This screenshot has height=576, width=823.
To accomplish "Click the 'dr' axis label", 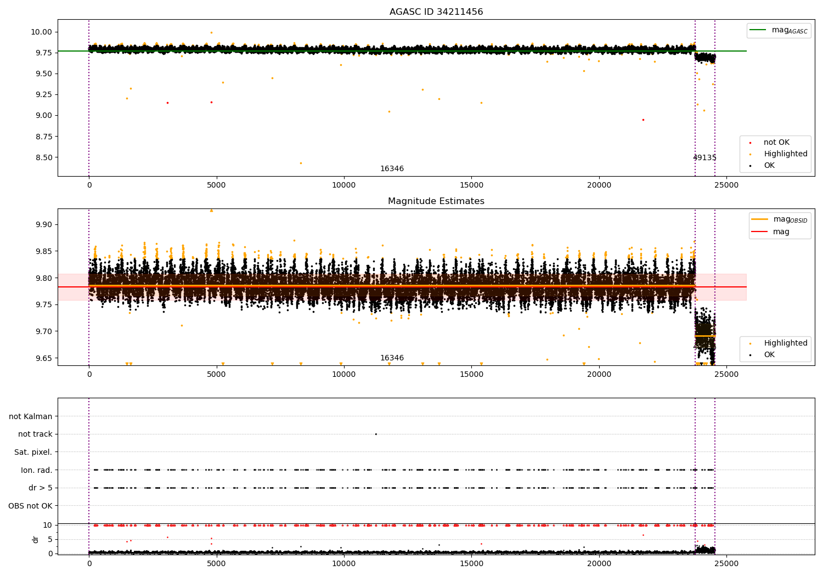I will coord(36,539).
